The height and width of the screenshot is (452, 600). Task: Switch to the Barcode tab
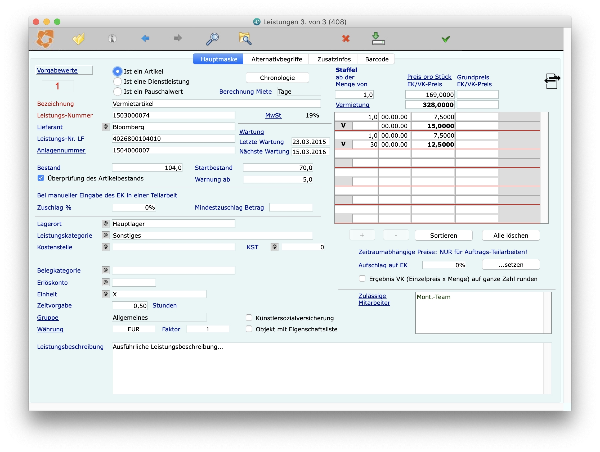coord(377,59)
